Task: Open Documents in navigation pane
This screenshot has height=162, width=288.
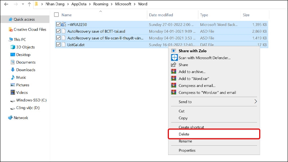Action: click(x=26, y=62)
